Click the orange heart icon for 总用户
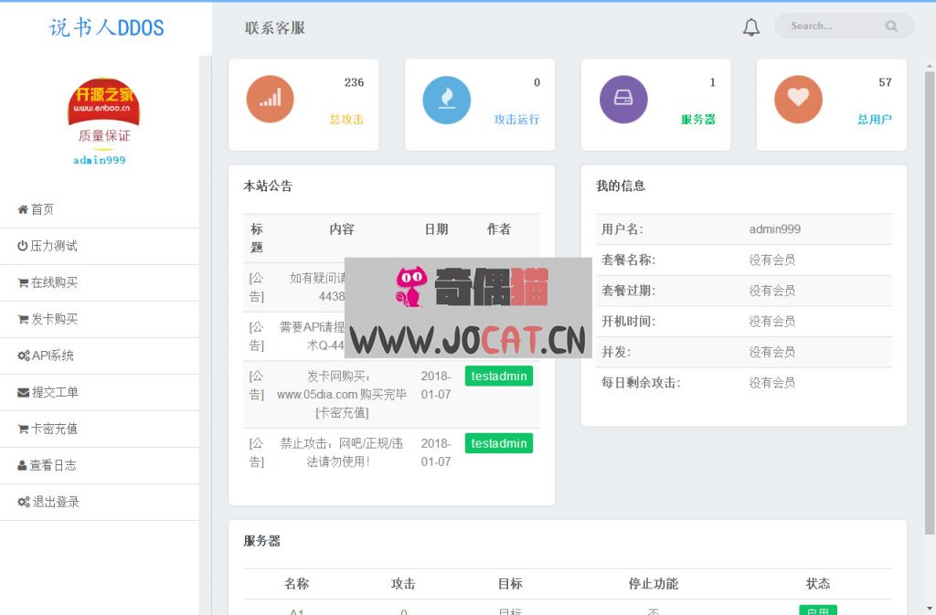The width and height of the screenshot is (936, 615). (x=798, y=99)
